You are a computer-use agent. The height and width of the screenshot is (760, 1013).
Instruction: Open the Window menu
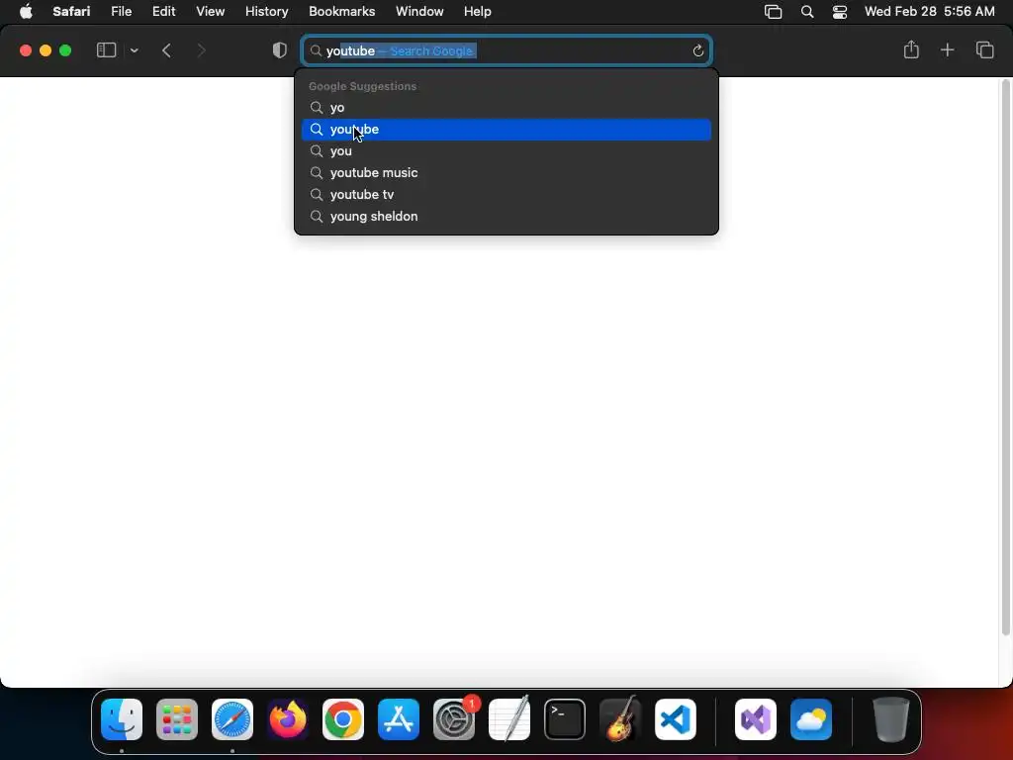[x=419, y=12]
